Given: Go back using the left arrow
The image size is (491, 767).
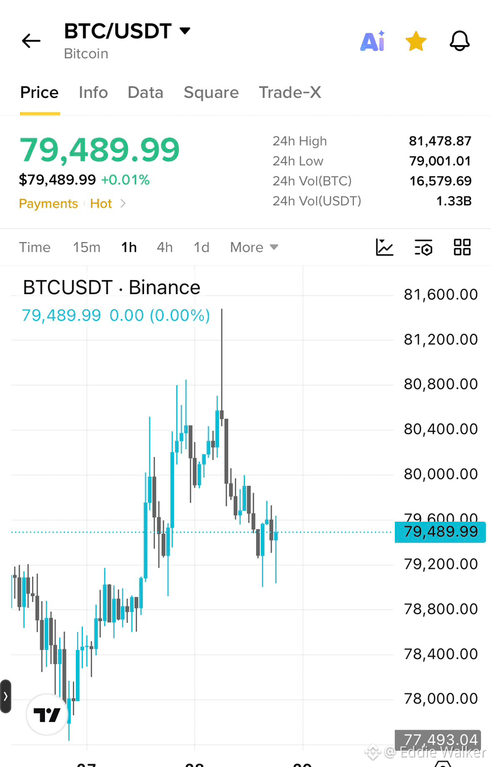Looking at the screenshot, I should click(x=31, y=41).
